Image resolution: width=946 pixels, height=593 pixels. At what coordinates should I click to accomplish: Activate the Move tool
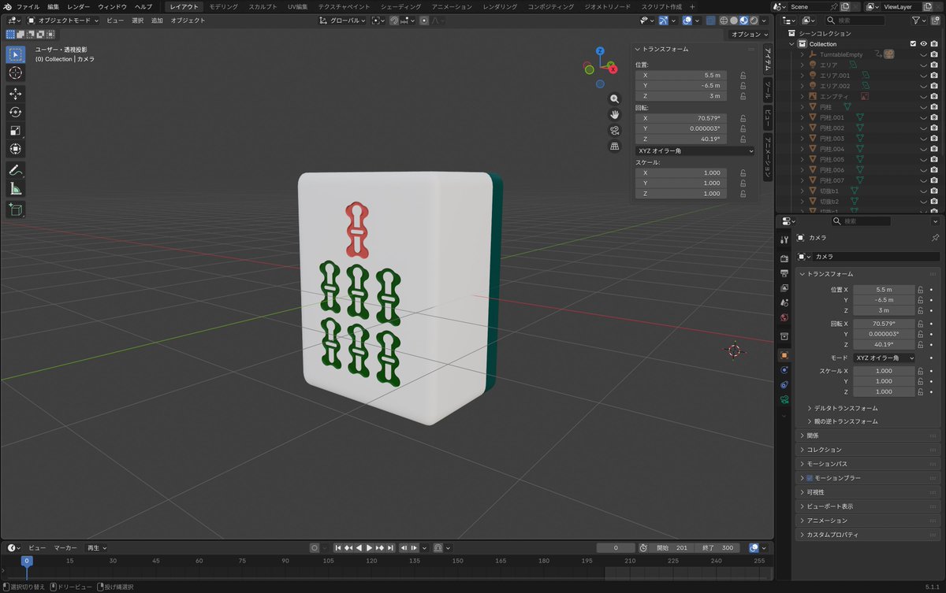(16, 94)
